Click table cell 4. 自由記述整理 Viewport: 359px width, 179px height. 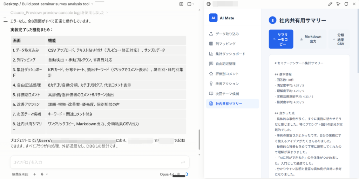pyautogui.click(x=28, y=85)
